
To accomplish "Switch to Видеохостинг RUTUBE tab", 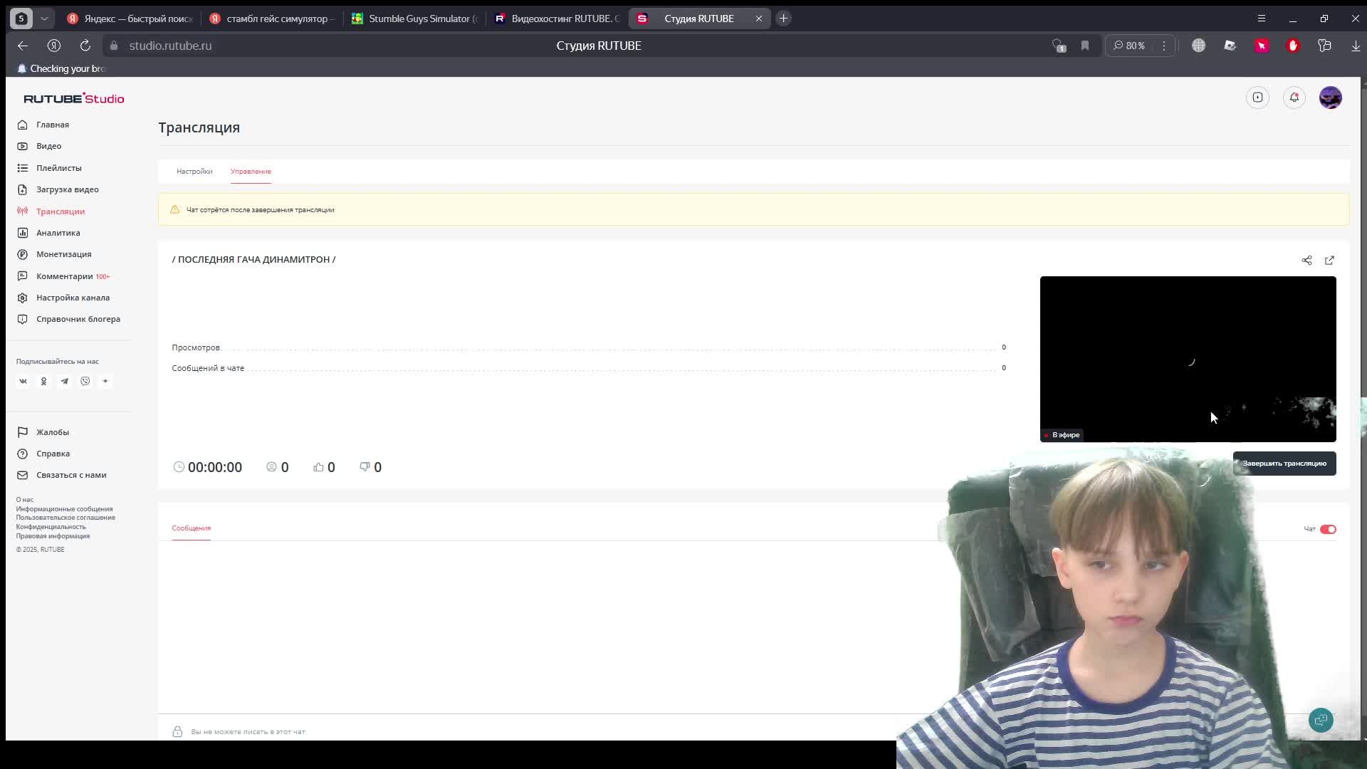I will pyautogui.click(x=557, y=19).
